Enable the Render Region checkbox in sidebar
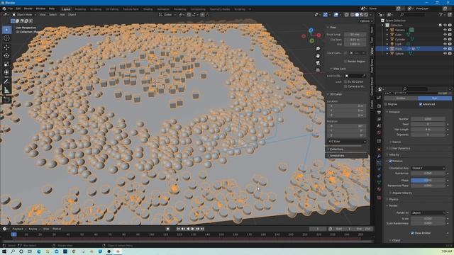This screenshot has height=255, width=454. (345, 62)
